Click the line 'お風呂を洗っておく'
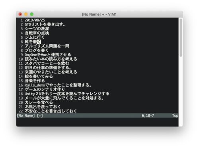199x148 pixels. (x=43, y=107)
